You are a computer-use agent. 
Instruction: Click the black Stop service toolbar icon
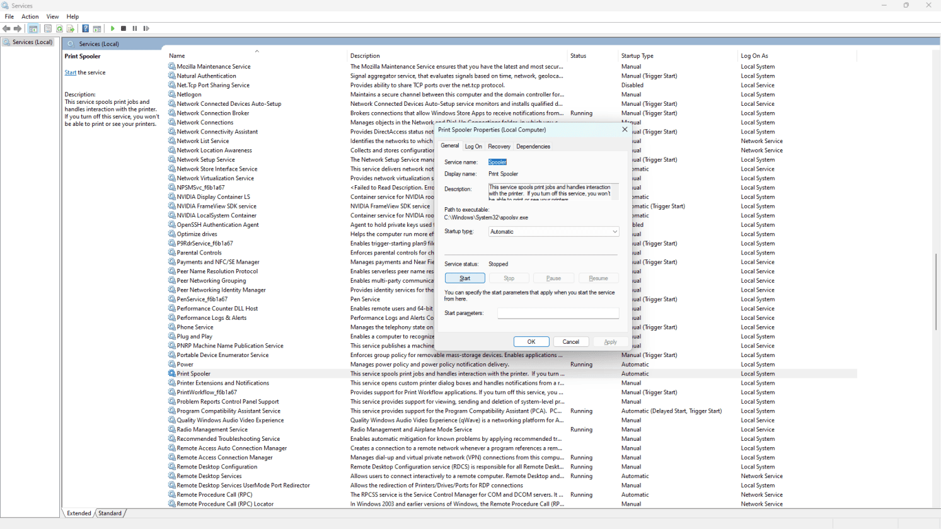click(x=124, y=28)
